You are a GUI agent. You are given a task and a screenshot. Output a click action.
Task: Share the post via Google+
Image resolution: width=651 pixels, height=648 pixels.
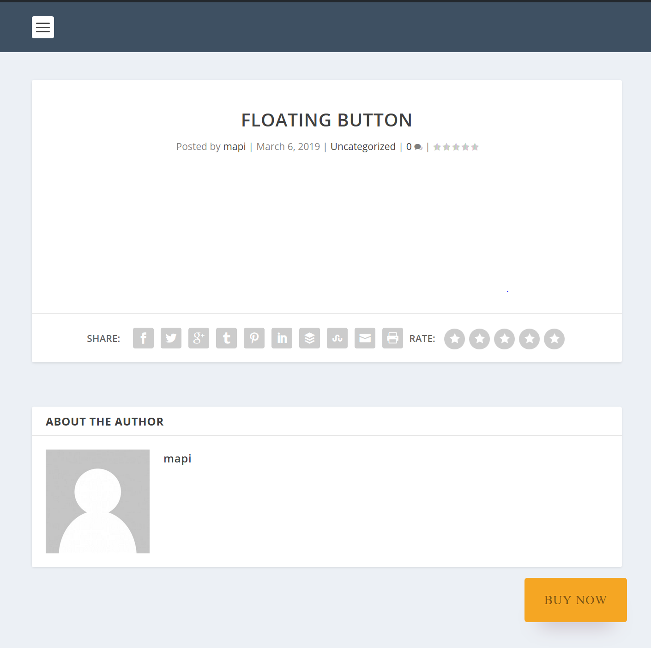[199, 338]
